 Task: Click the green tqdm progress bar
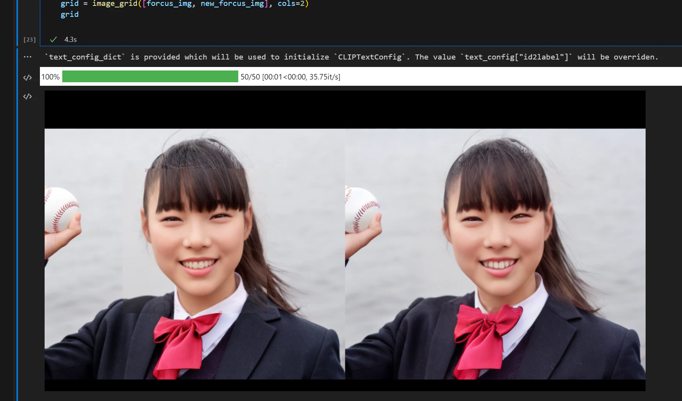150,76
